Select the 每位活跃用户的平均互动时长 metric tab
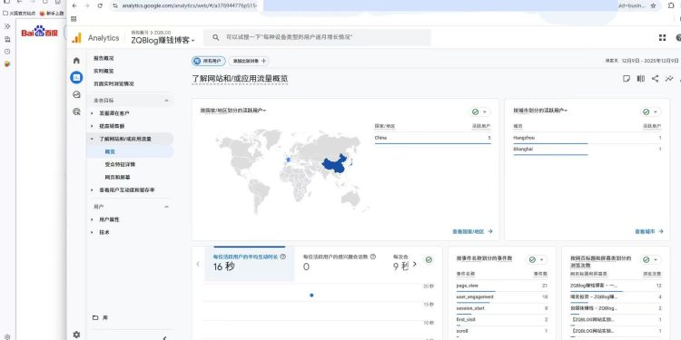The width and height of the screenshot is (681, 340). [250, 264]
